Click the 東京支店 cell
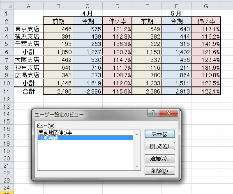233x194 pixels. coord(28,29)
